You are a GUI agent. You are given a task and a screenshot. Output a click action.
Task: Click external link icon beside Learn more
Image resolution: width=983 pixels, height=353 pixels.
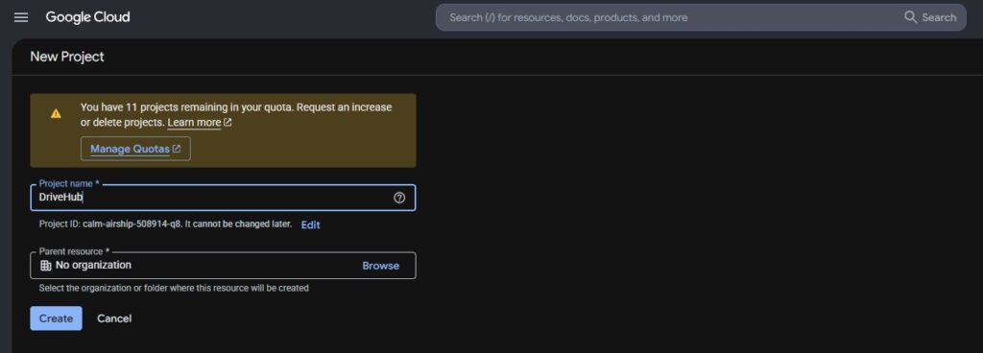coord(228,123)
